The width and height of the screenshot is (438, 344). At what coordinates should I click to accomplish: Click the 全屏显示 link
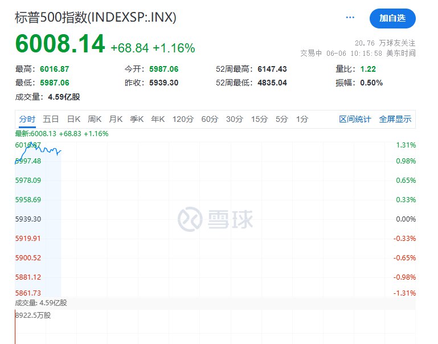395,119
